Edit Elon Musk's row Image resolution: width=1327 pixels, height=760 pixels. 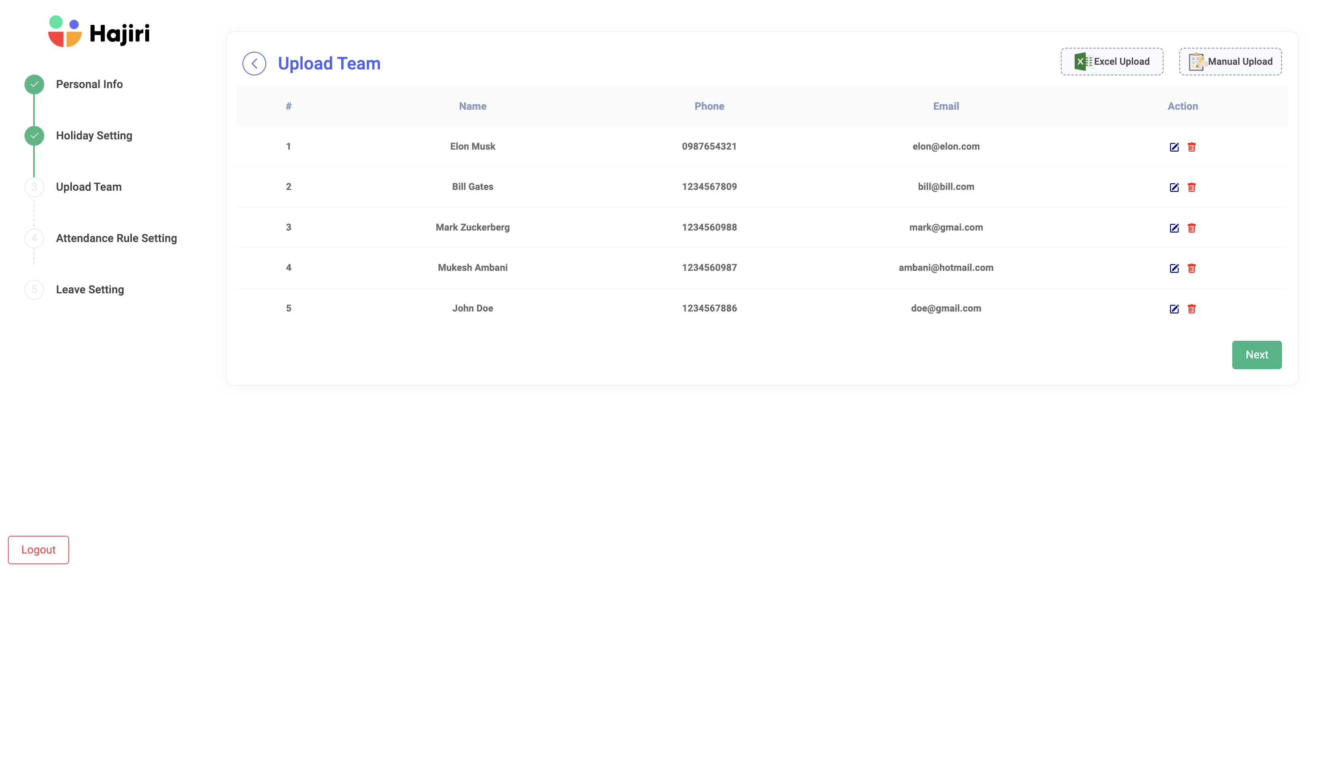pos(1174,147)
